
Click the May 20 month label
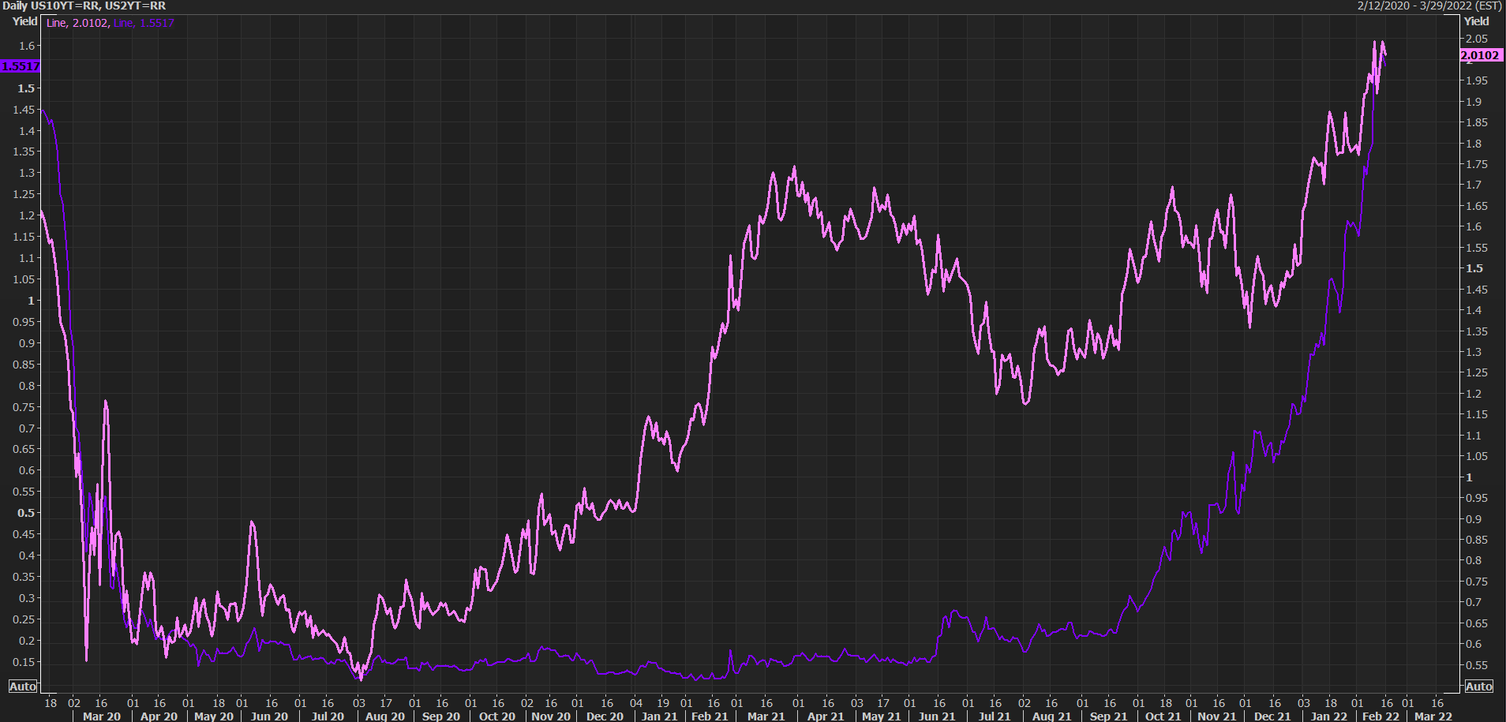pos(214,716)
